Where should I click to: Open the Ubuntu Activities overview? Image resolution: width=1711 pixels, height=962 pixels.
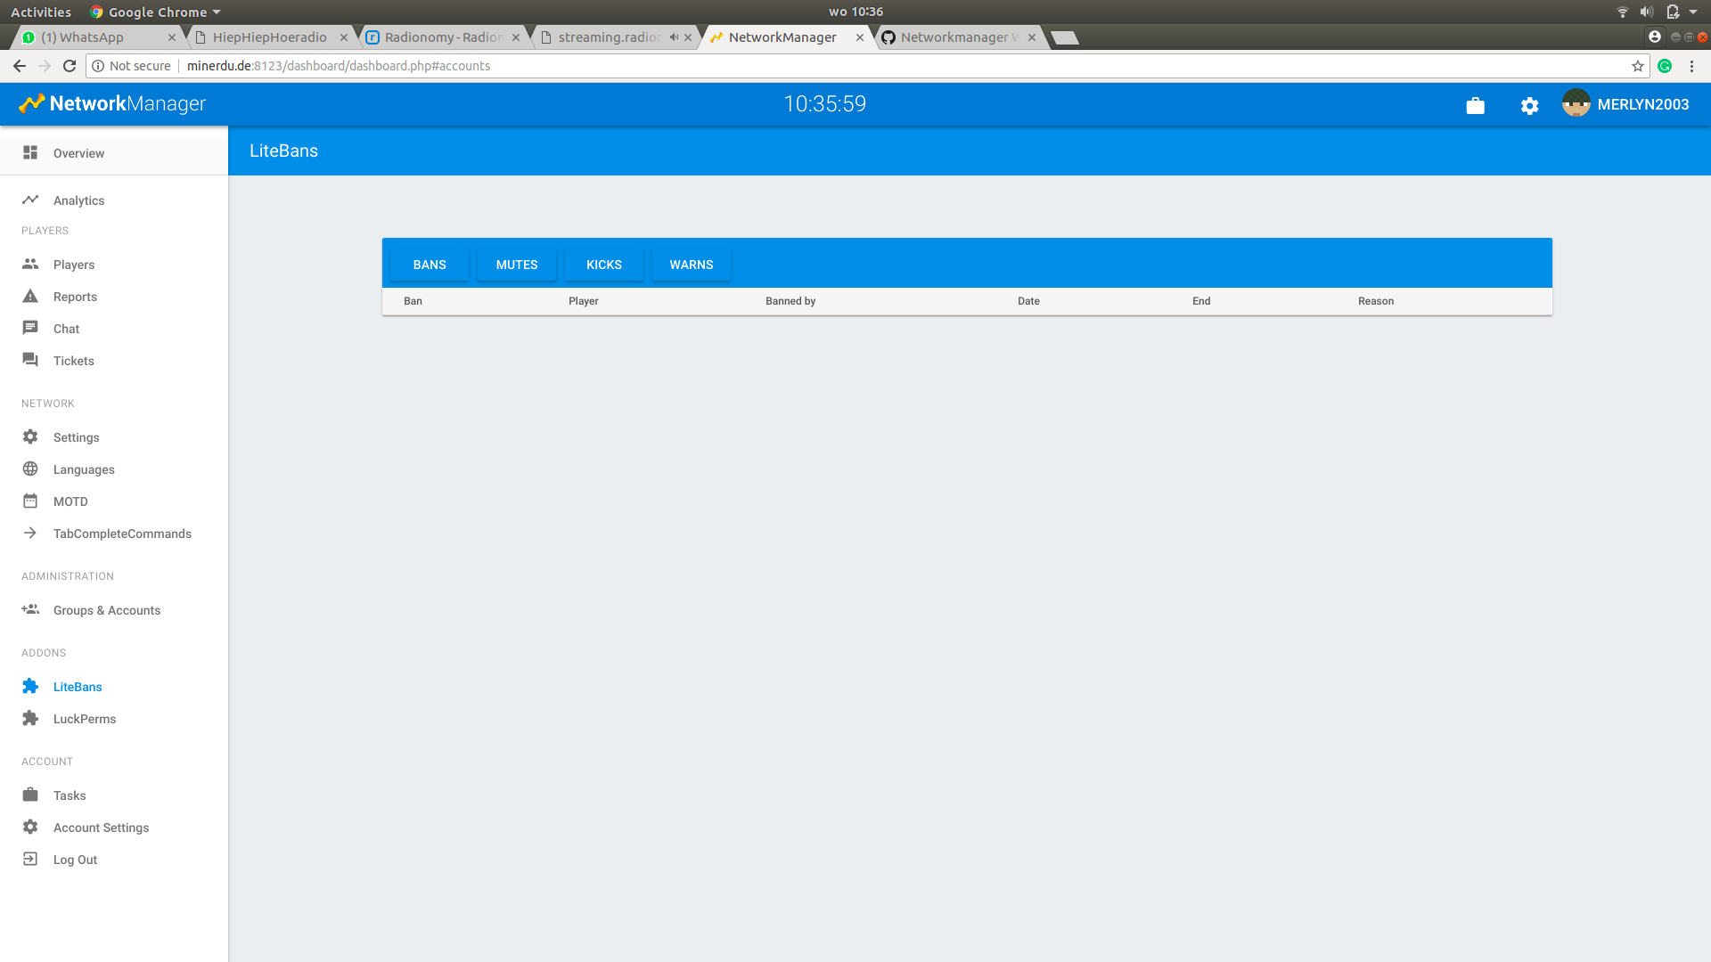click(41, 12)
